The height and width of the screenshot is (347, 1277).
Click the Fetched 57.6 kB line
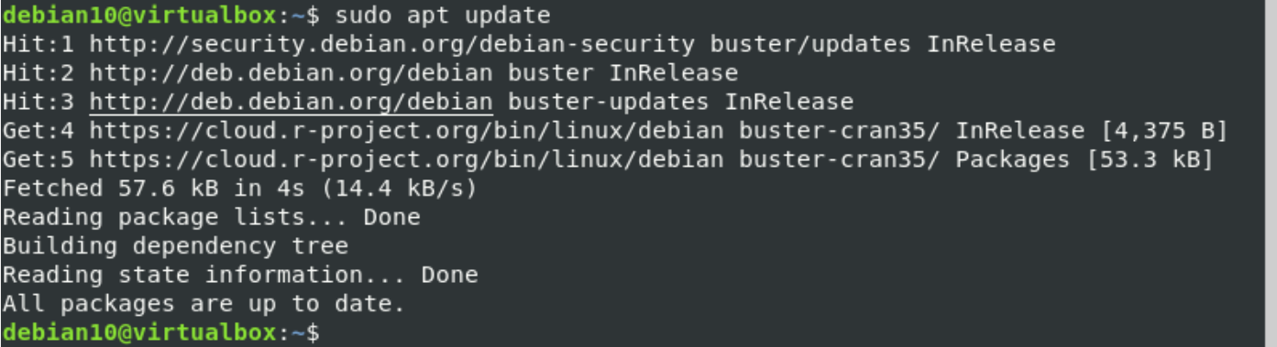pyautogui.click(x=241, y=189)
